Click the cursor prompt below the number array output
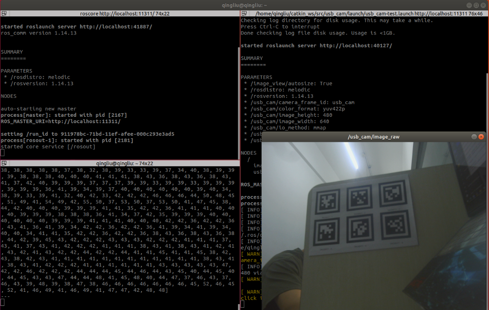The image size is (489, 310). pos(2,302)
